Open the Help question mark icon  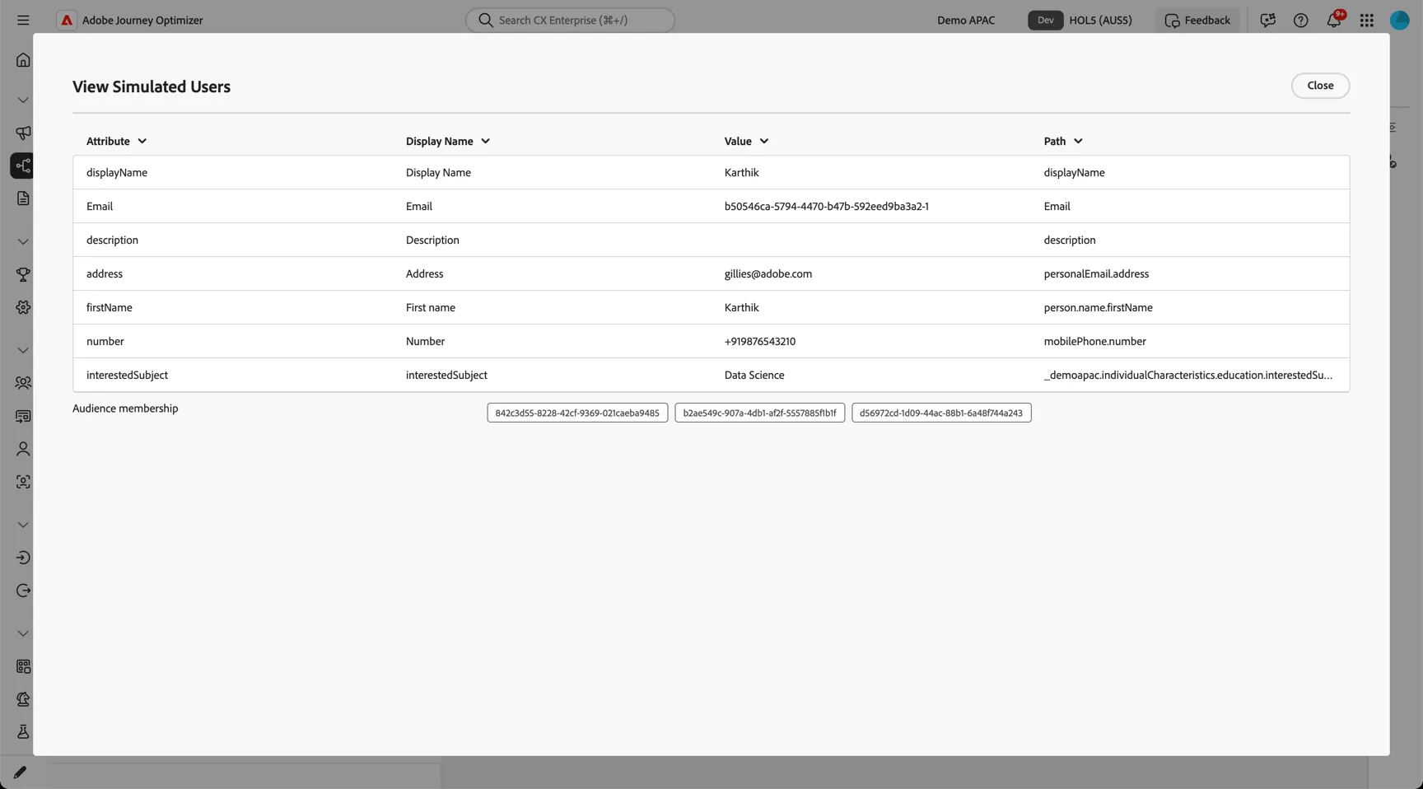(x=1301, y=20)
